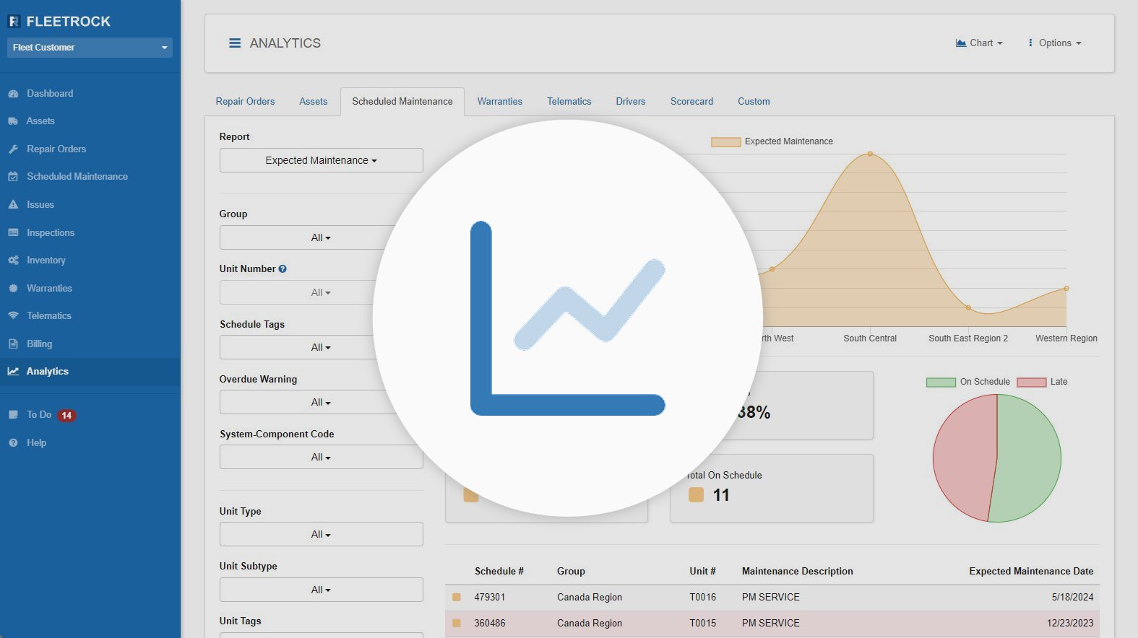Open the Chart dropdown menu
1138x638 pixels.
[x=979, y=43]
